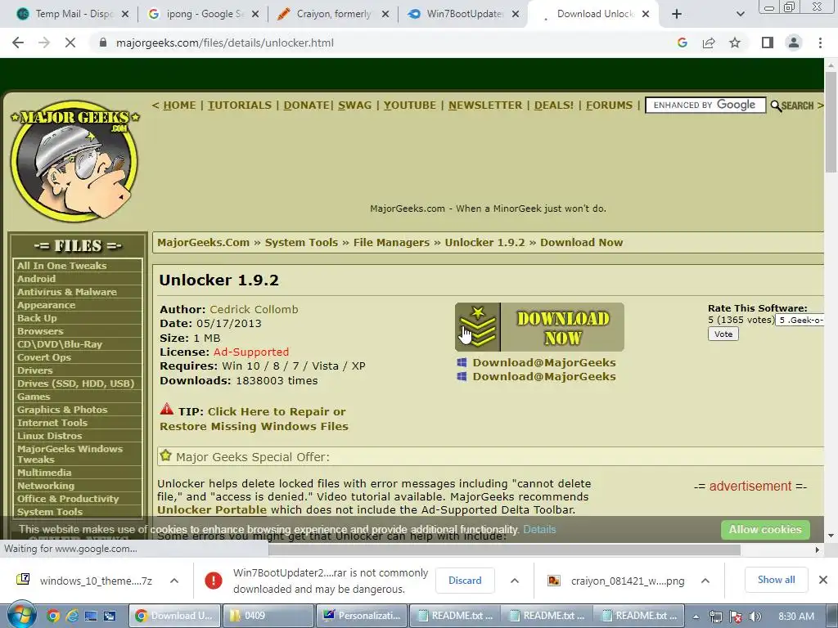Open the rating dropdown 5 Geek-o
Viewport: 838px width, 628px height.
pyautogui.click(x=800, y=321)
